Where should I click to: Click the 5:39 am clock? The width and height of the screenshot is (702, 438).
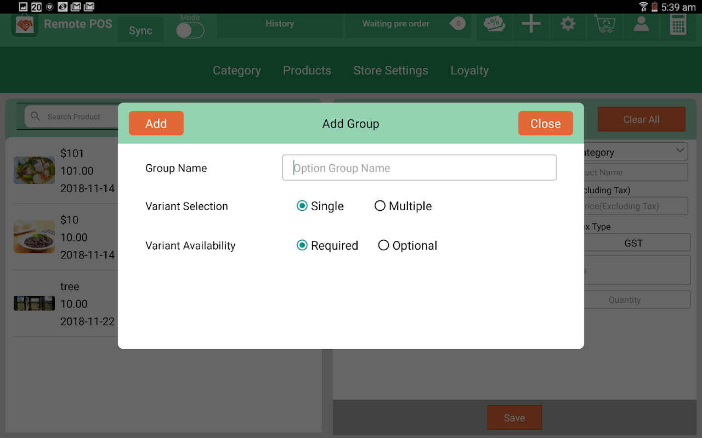(x=678, y=7)
